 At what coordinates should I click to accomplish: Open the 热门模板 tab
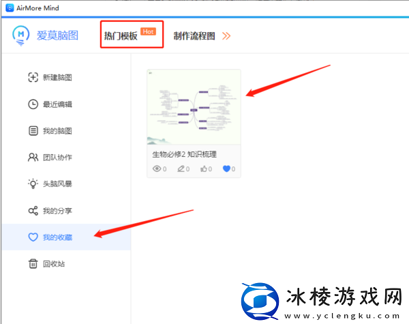pos(121,35)
